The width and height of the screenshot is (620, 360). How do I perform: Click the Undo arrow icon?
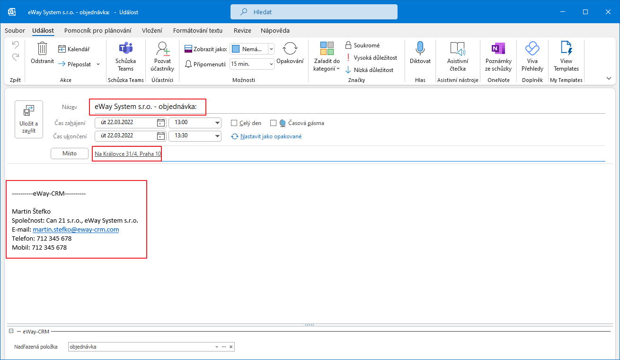click(15, 45)
